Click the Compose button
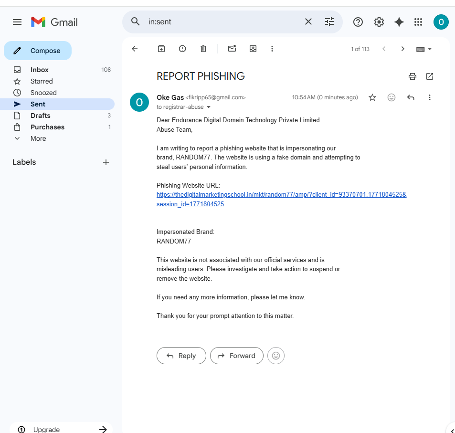This screenshot has width=455, height=433. pos(38,51)
